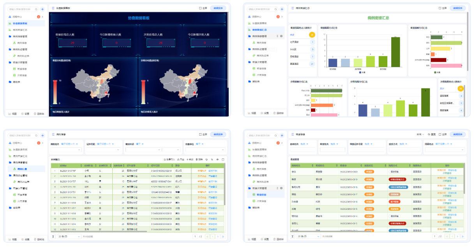
Task: Click 重置 button in 密接信息 panel header
Action: pos(431,134)
